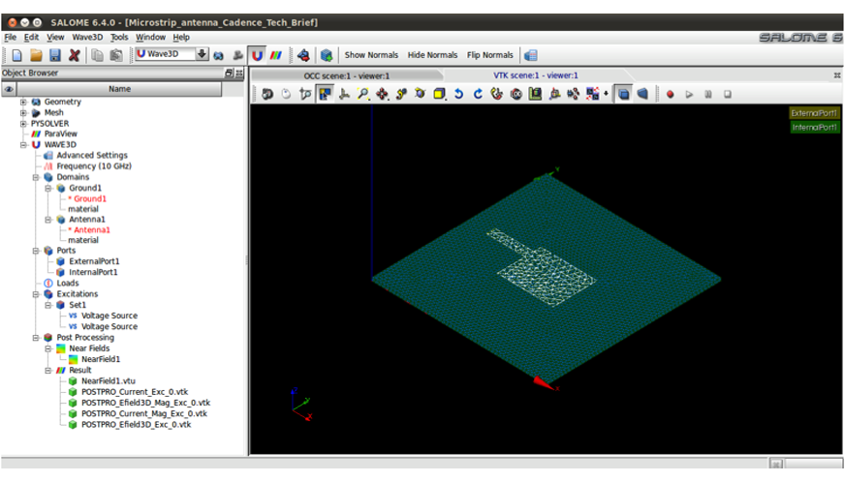This screenshot has width=845, height=482.
Task: Toggle the eye visibility column header
Action: point(9,89)
